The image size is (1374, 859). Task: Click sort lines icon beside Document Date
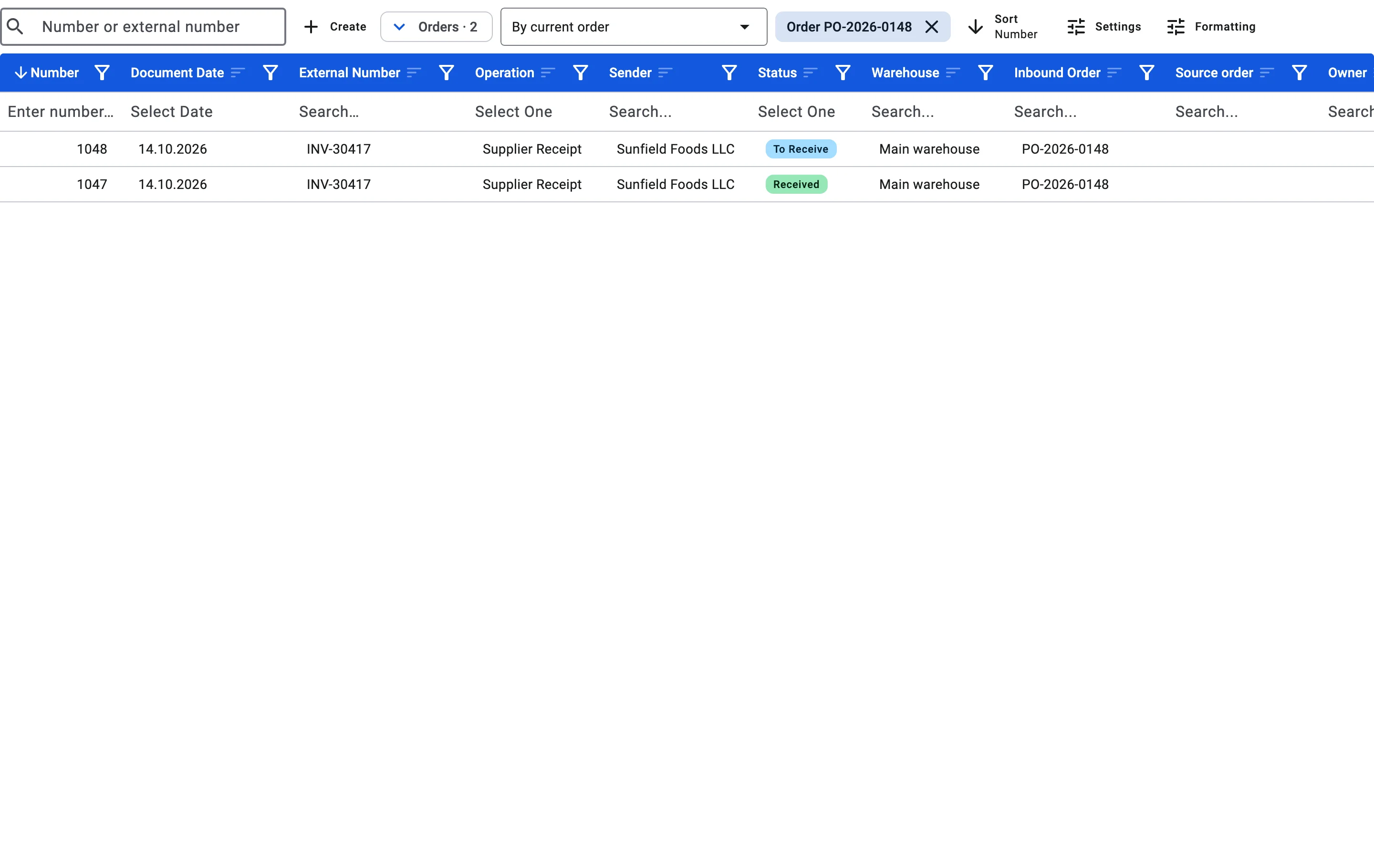pos(238,73)
